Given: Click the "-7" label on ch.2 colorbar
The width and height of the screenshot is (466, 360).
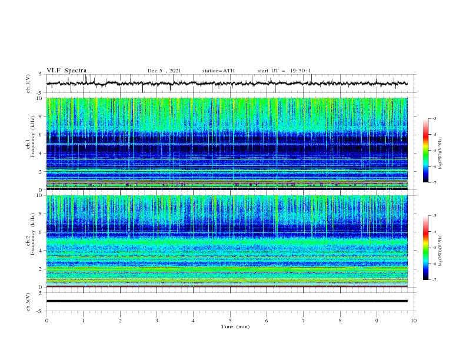Looking at the screenshot, I should coord(434,279).
